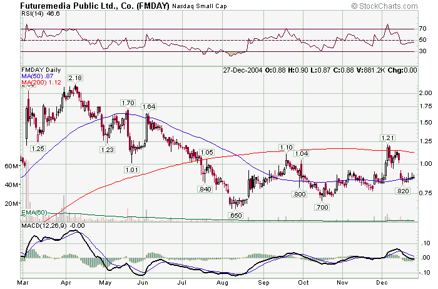Click the May month axis label
438x289 pixels.
[105, 283]
